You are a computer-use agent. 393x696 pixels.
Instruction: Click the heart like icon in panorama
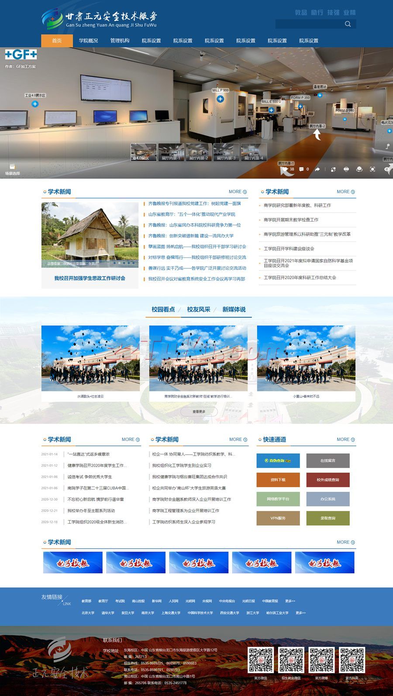tap(285, 169)
